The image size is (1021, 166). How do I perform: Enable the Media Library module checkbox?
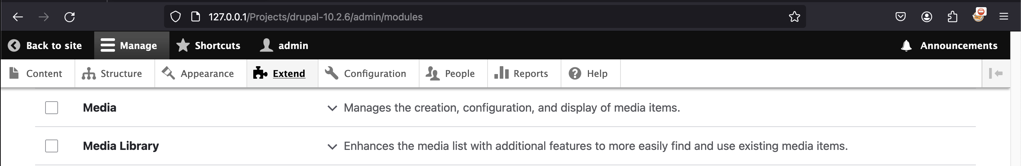click(52, 146)
